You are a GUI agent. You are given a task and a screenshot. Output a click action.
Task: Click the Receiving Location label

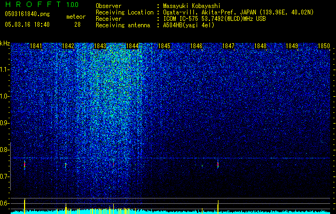pyautogui.click(x=124, y=12)
